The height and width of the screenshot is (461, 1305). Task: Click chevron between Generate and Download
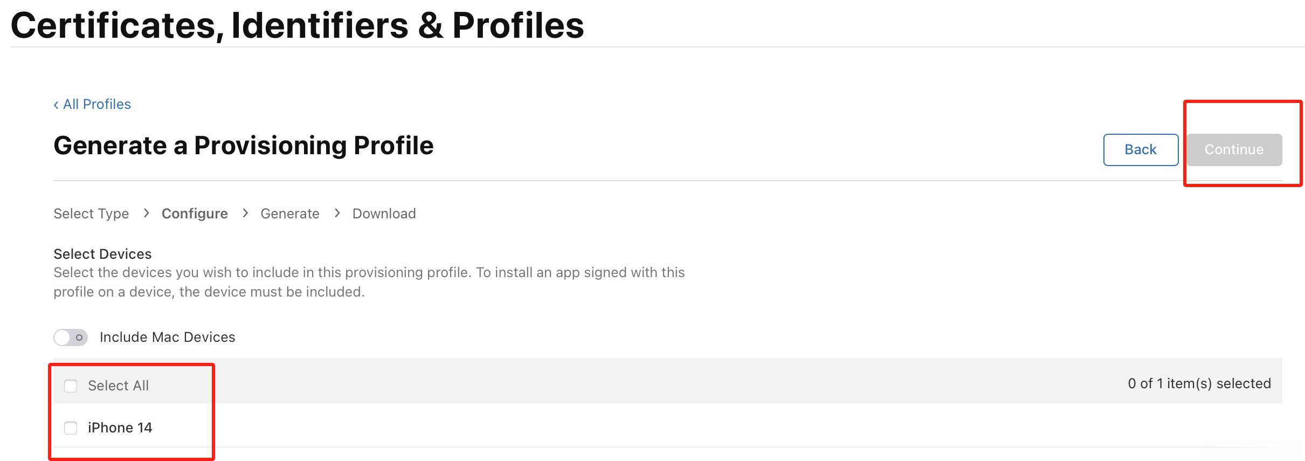coord(337,213)
